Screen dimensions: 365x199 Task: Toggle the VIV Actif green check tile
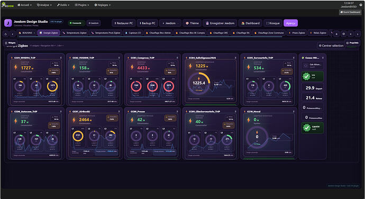point(313,76)
